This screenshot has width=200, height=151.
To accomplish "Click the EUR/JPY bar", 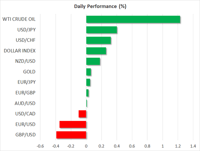I will click(88, 82).
